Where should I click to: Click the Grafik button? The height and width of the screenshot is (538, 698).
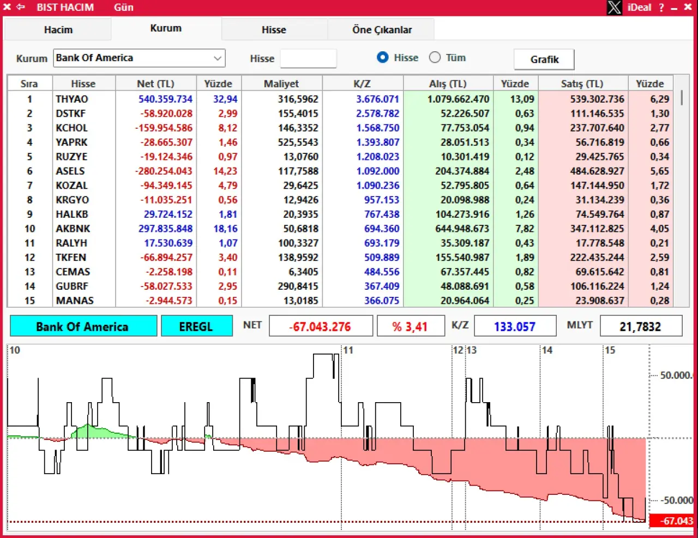pos(544,59)
